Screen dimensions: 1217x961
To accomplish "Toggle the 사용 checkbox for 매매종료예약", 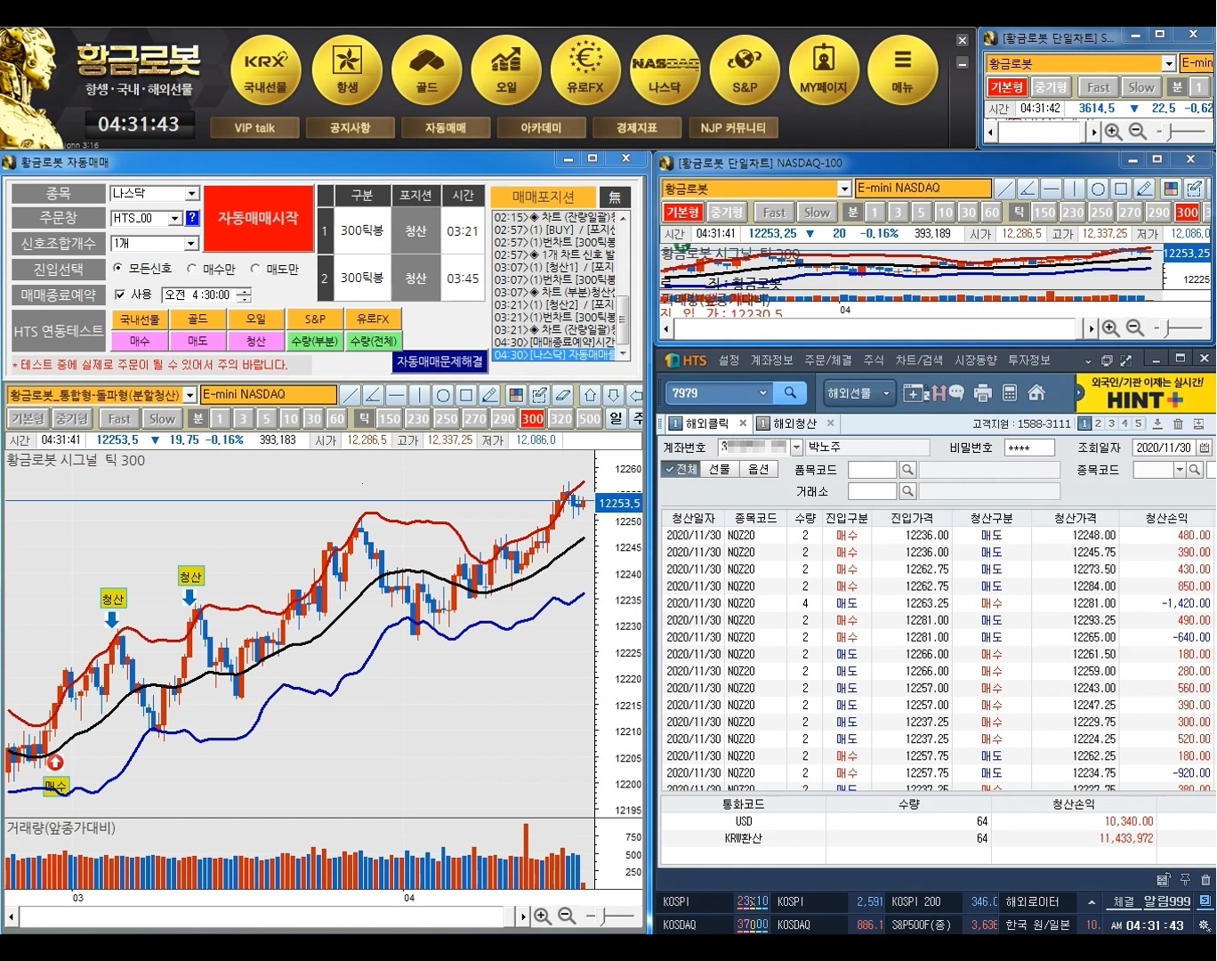I will tap(120, 295).
